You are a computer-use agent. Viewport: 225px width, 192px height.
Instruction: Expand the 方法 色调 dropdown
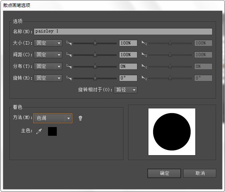[52, 118]
